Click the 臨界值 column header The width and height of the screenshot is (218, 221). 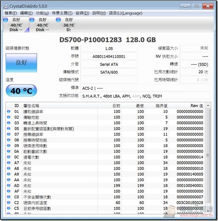point(157,105)
